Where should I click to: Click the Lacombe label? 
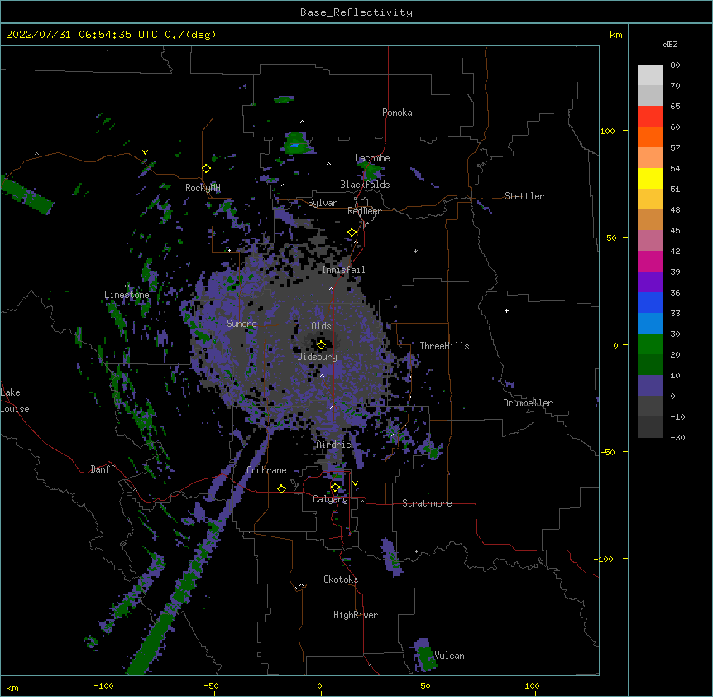(372, 158)
